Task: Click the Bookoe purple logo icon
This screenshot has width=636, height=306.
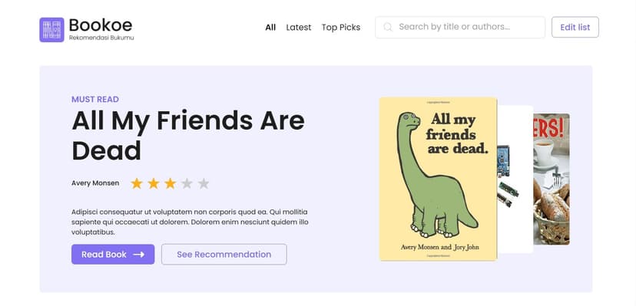Action: tap(51, 30)
